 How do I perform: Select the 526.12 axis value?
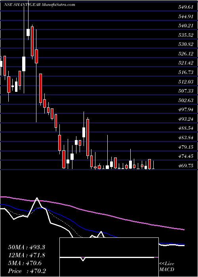[186, 54]
